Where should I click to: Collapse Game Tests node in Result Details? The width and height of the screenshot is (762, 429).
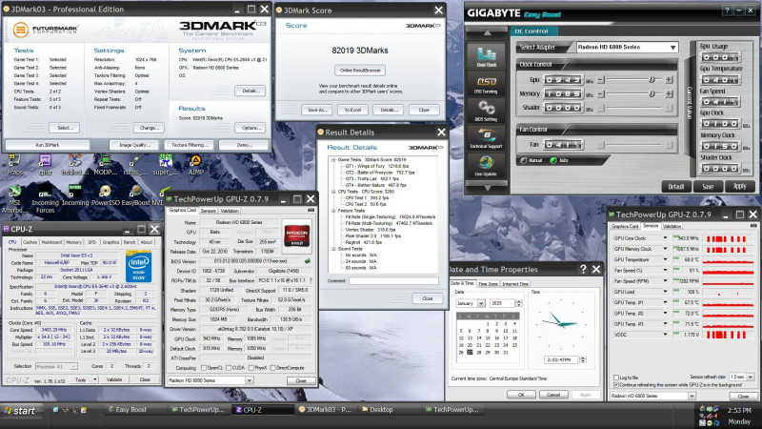[333, 159]
